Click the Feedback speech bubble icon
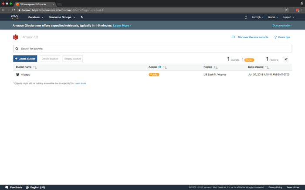 coord(7,187)
